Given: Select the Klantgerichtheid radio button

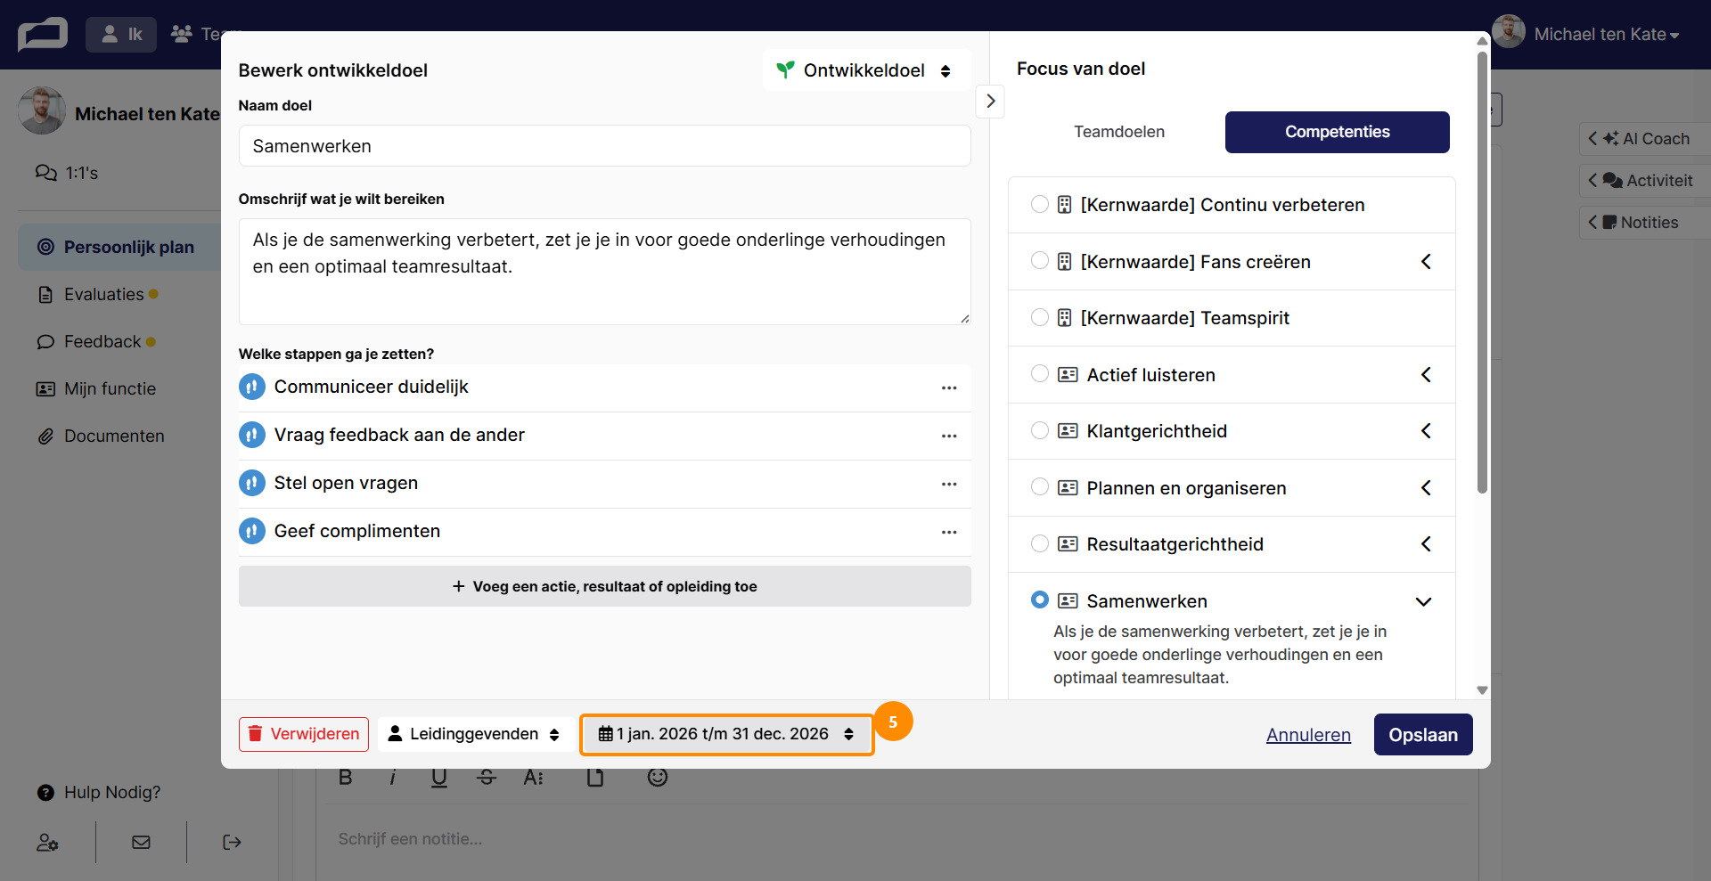Looking at the screenshot, I should click(1039, 430).
